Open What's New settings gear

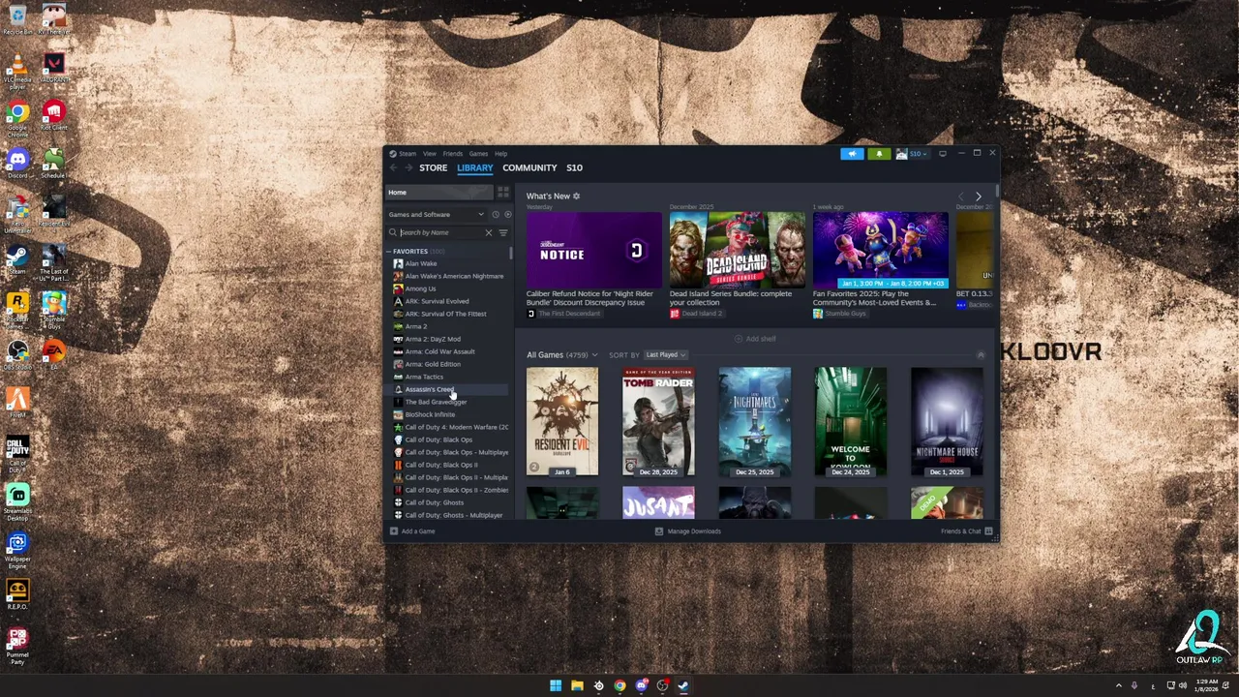click(x=576, y=196)
